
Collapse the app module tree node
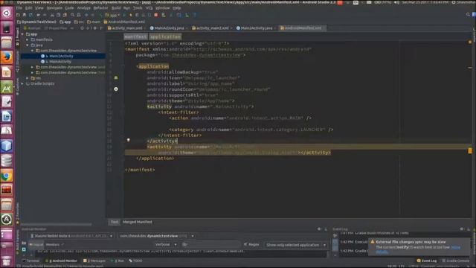(x=22, y=34)
